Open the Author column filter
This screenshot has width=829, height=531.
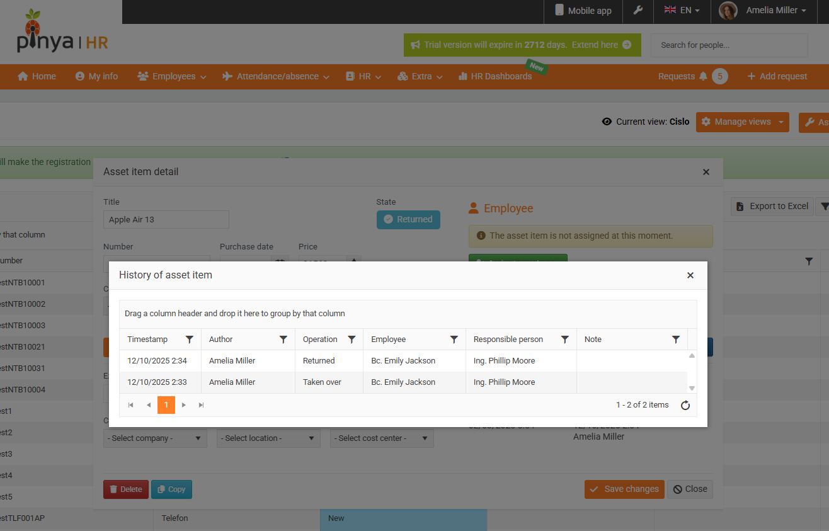click(283, 340)
